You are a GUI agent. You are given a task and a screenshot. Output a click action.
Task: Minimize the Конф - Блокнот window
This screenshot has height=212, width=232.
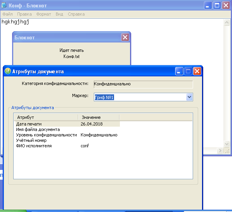(x=208, y=5)
